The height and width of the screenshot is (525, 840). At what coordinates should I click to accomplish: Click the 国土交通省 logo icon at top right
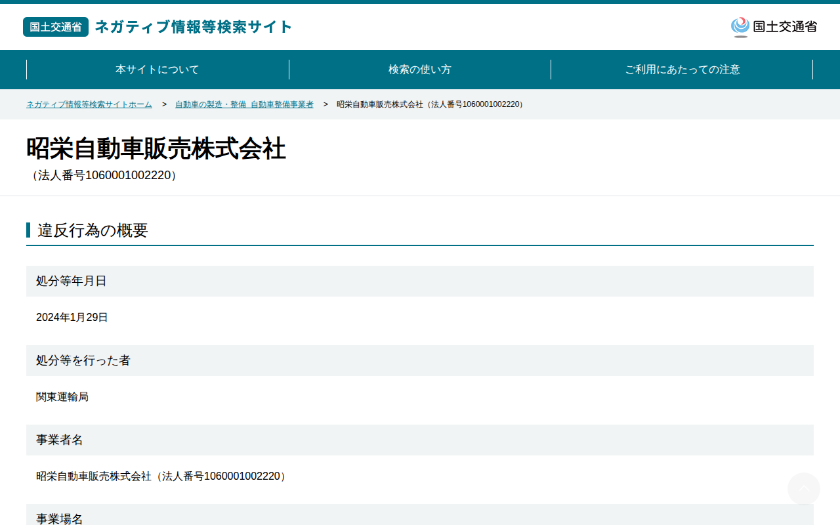774,27
